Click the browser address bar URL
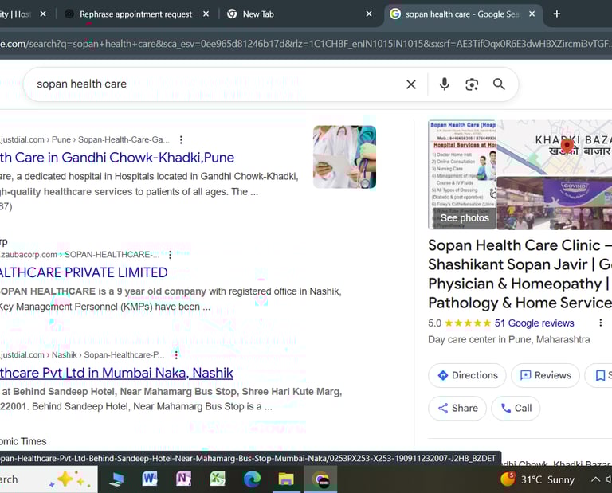Image resolution: width=612 pixels, height=493 pixels. coord(306,44)
